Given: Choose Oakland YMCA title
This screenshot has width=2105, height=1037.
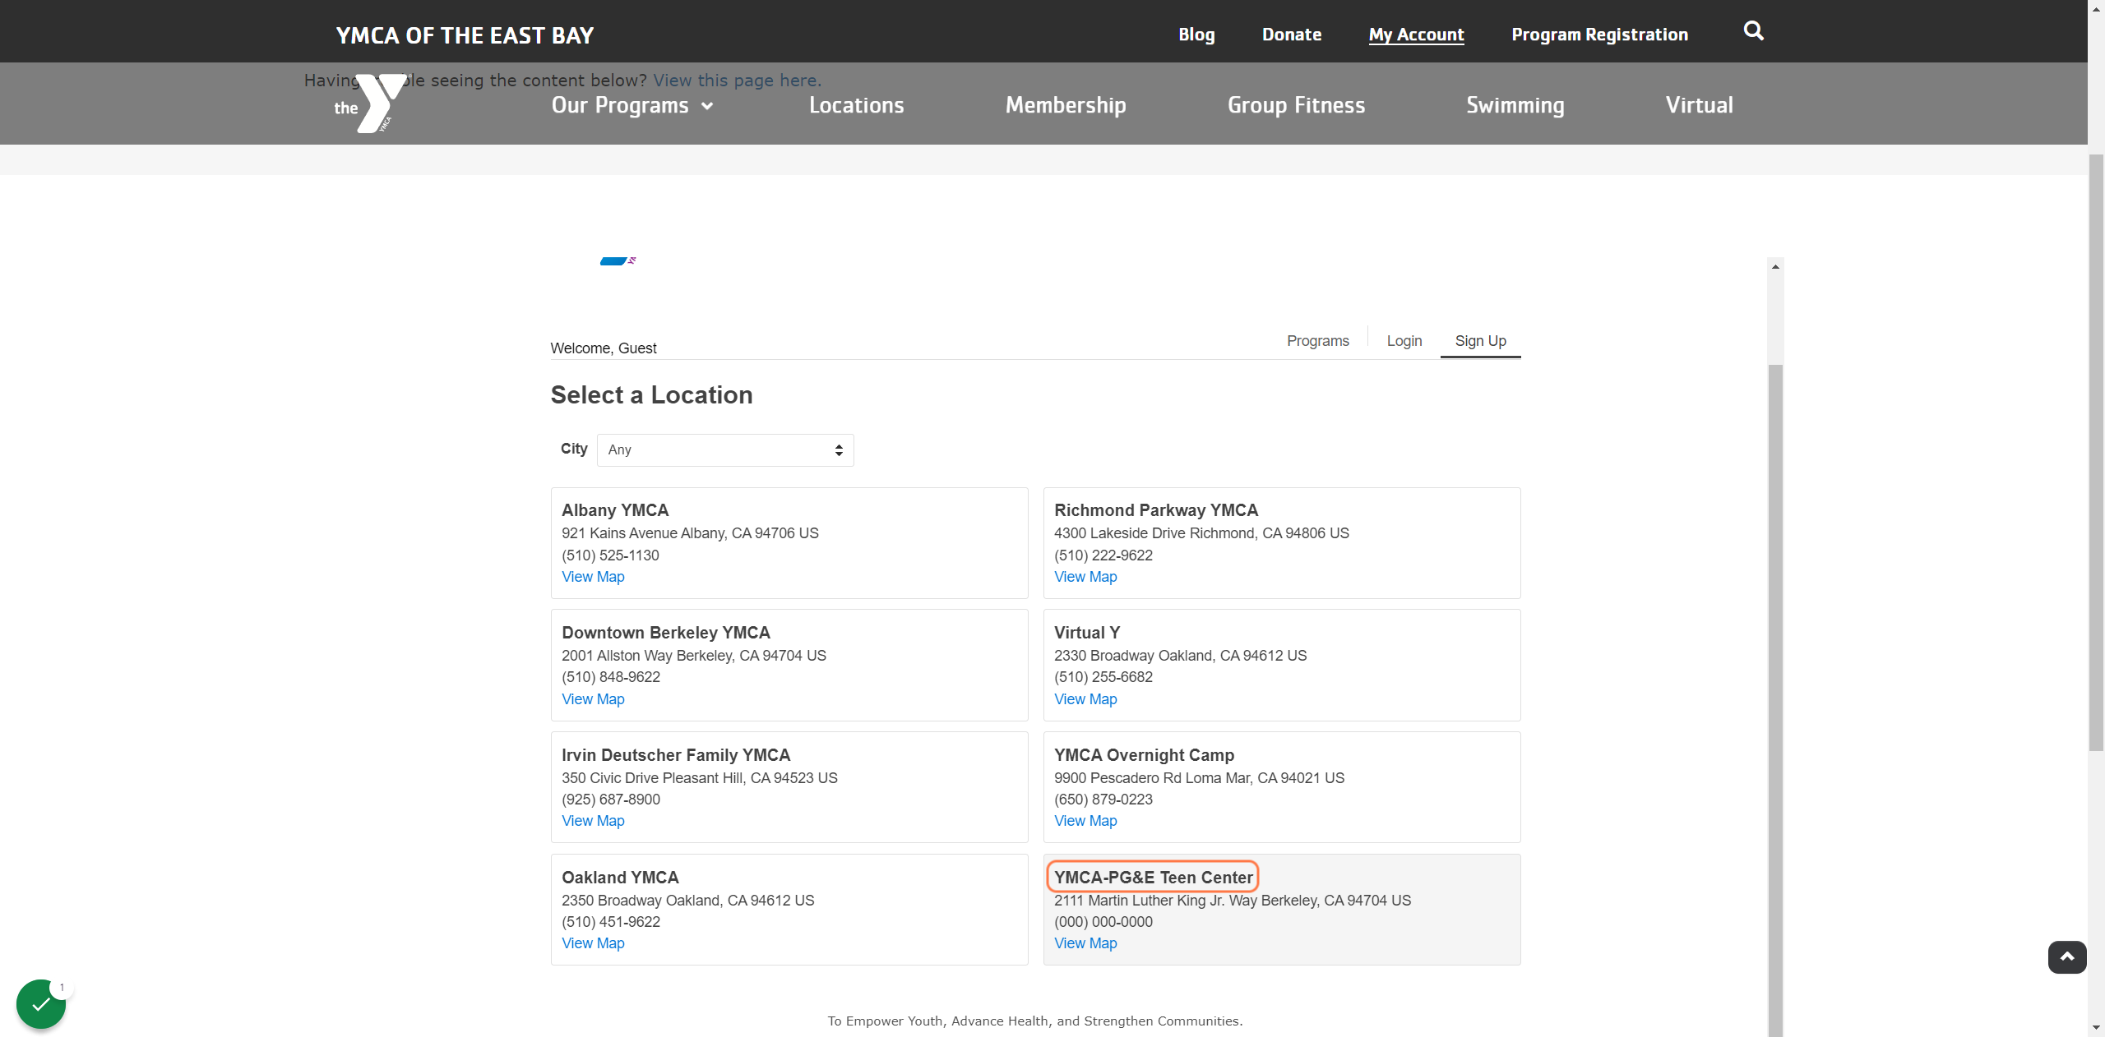Looking at the screenshot, I should pos(620,878).
